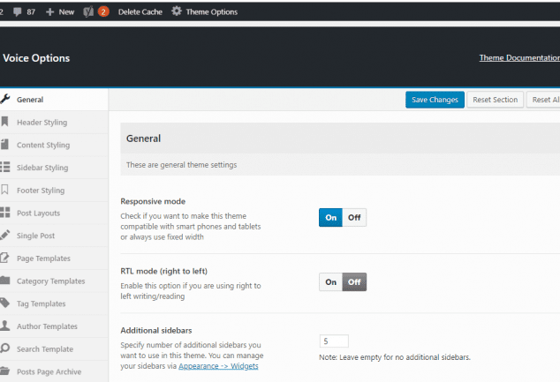Click the Search Template magnifier icon
Image resolution: width=560 pixels, height=382 pixels.
[5, 348]
